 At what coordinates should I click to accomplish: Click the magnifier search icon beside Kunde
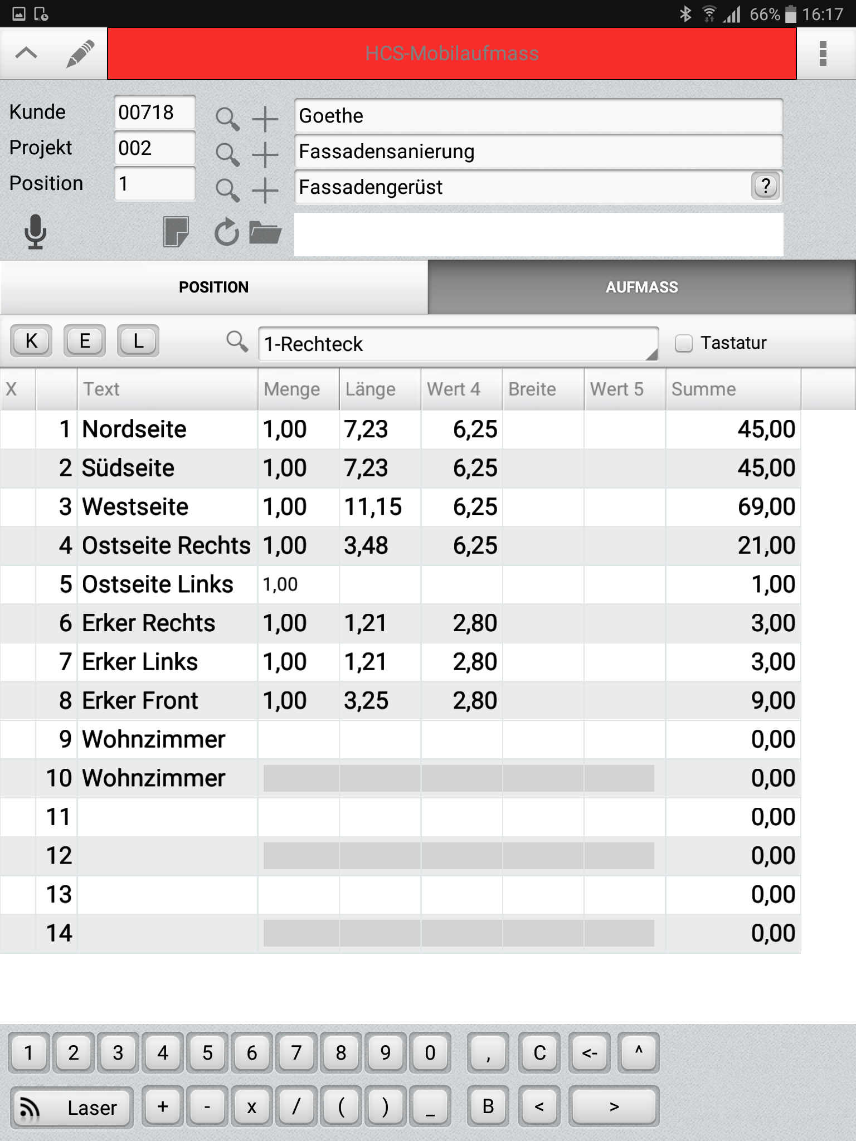click(x=227, y=119)
